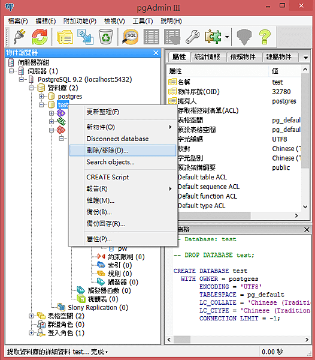Collapse the 伺服器 (1) node
315x360 pixels.
11,71
